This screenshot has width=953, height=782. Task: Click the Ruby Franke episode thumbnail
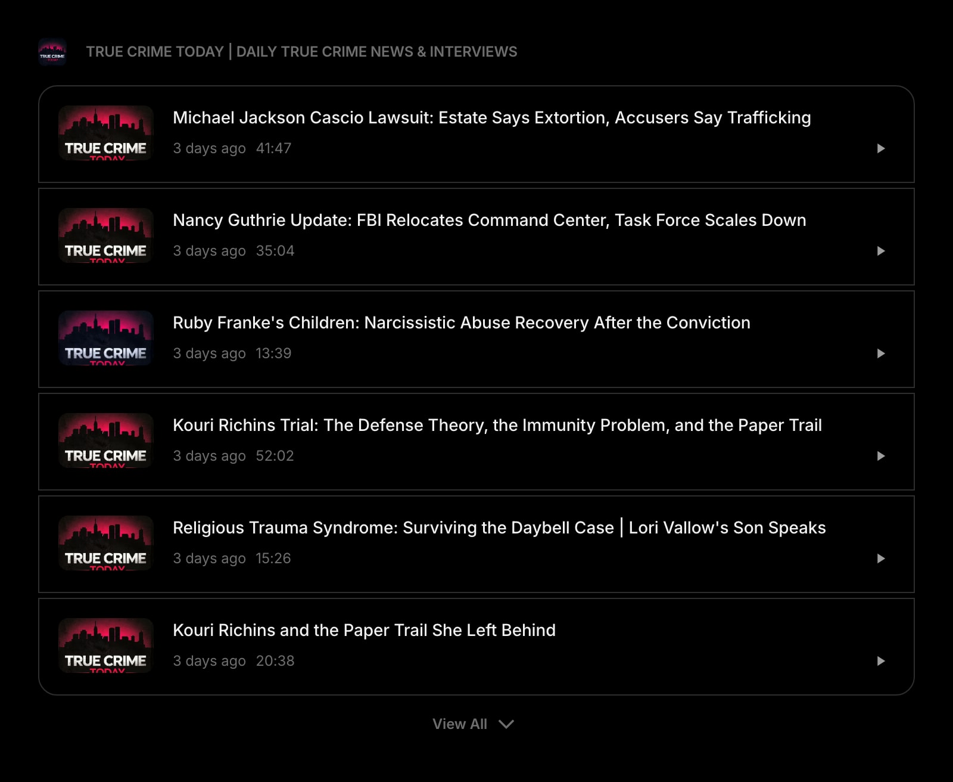pos(105,339)
